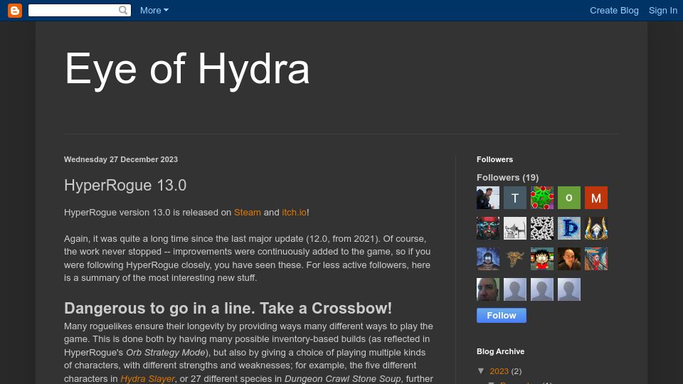The image size is (683, 384).
Task: Open the Eye of Hydra blog title
Action: 187,69
